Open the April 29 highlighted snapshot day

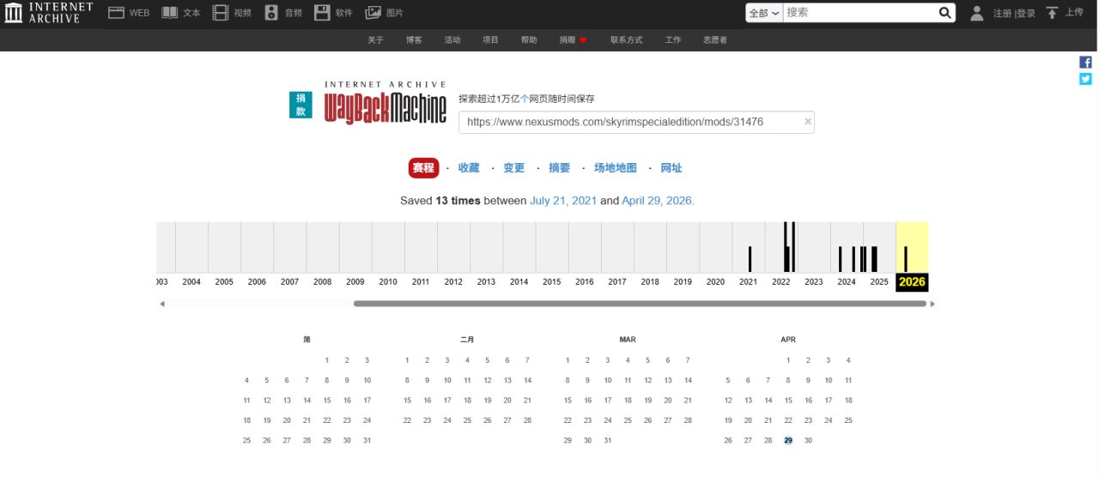click(x=788, y=440)
